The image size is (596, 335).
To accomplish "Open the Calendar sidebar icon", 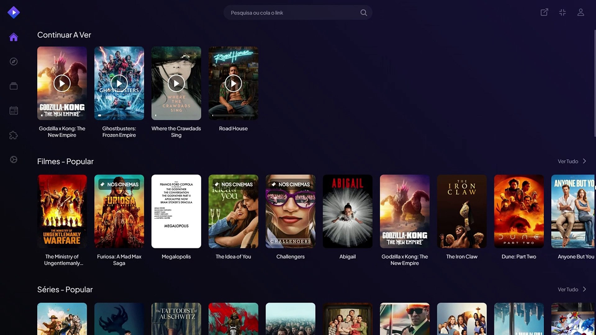I will 14,111.
